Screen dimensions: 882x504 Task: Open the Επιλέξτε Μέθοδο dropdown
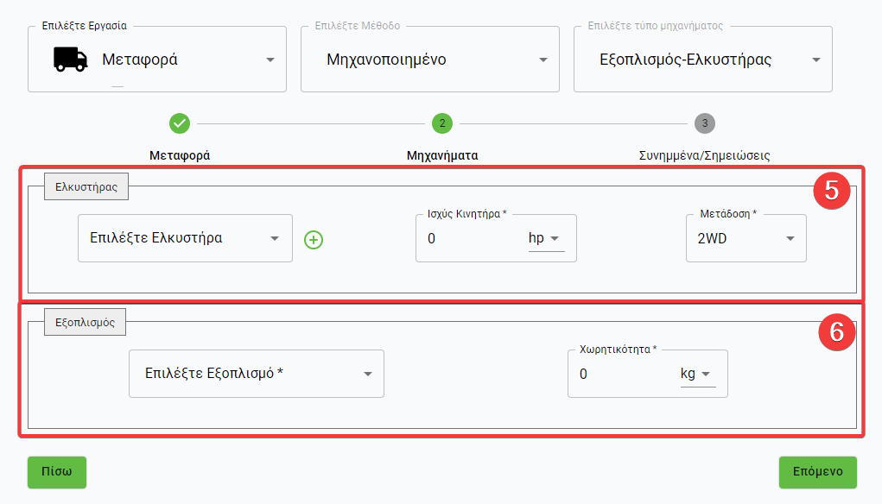[429, 60]
